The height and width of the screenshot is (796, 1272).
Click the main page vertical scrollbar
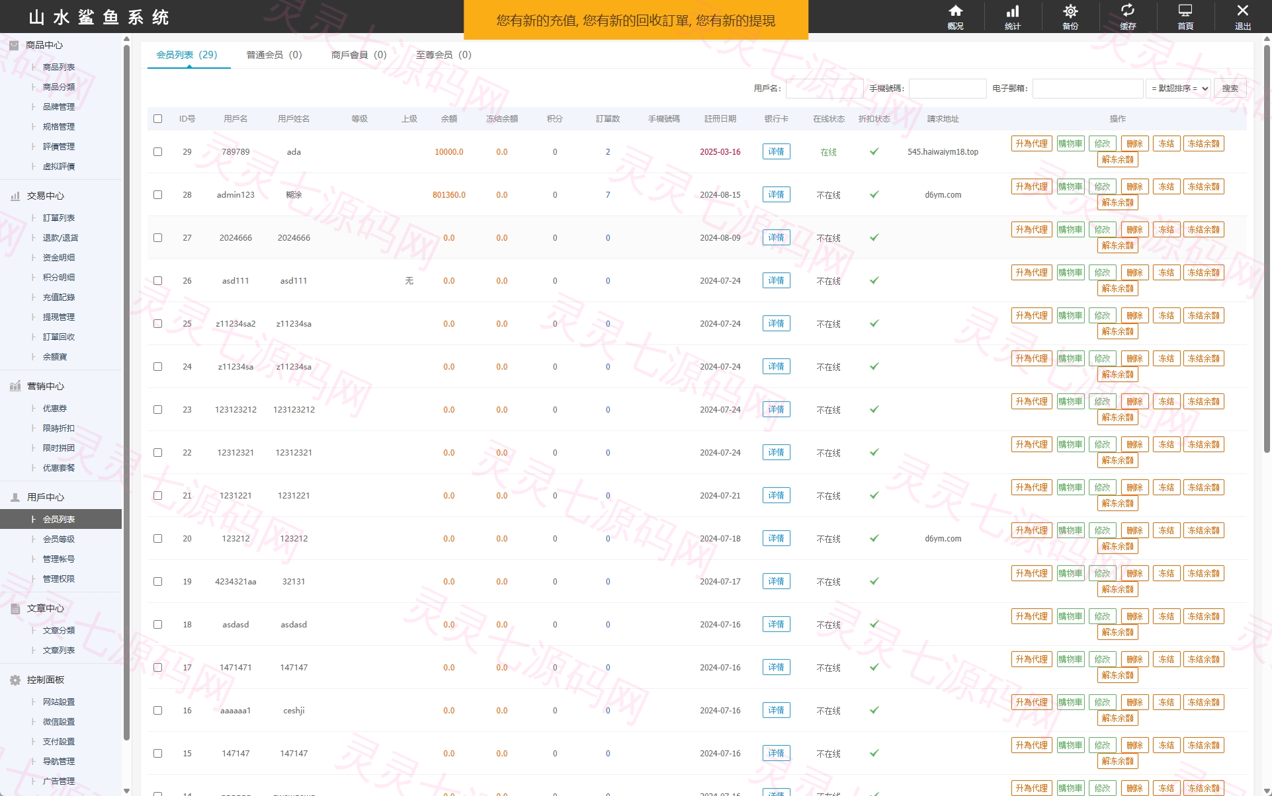click(1267, 248)
